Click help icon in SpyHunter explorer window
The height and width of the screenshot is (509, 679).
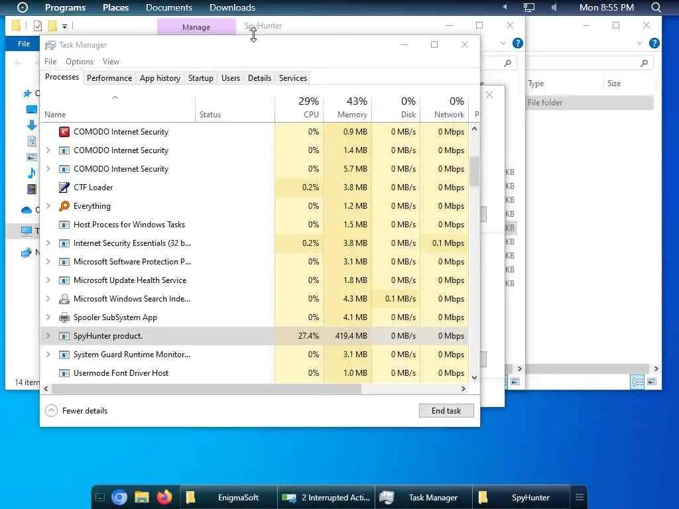click(x=517, y=43)
